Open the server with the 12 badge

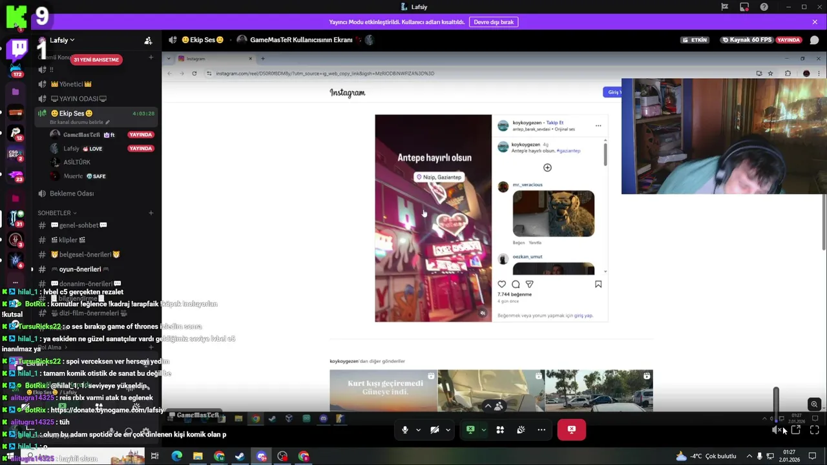tap(16, 133)
